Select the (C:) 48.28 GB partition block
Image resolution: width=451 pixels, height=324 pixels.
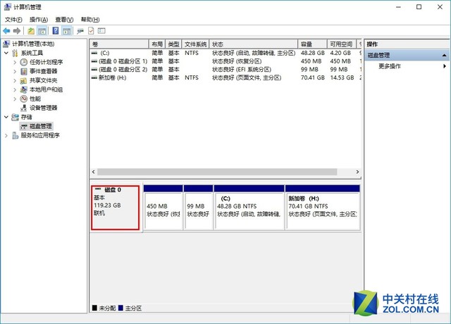249,208
